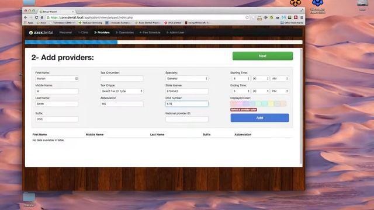Screen dimensions: 374x210
Task: Click the Middle Name input field
Action: click(x=57, y=91)
